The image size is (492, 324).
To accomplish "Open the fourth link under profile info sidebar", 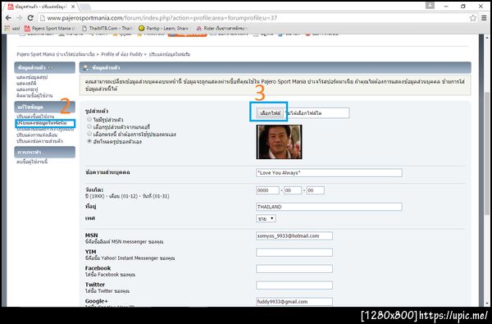I will (x=34, y=95).
